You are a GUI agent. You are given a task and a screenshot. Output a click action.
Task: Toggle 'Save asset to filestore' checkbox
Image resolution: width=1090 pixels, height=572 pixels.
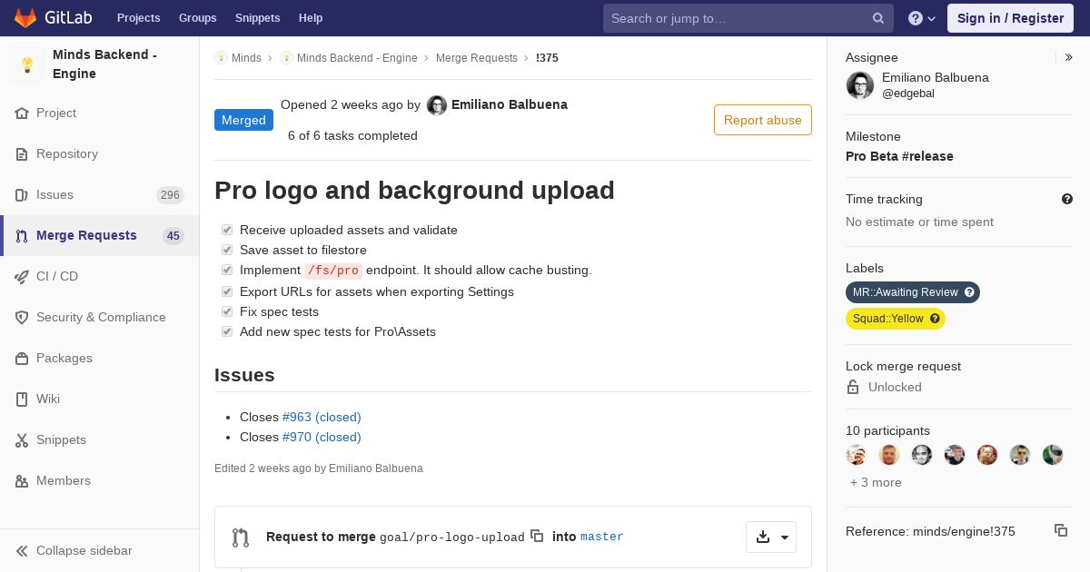click(227, 250)
